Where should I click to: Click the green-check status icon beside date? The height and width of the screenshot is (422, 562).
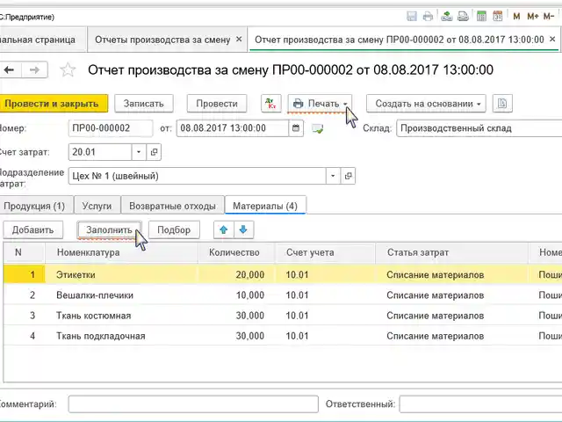pos(318,128)
